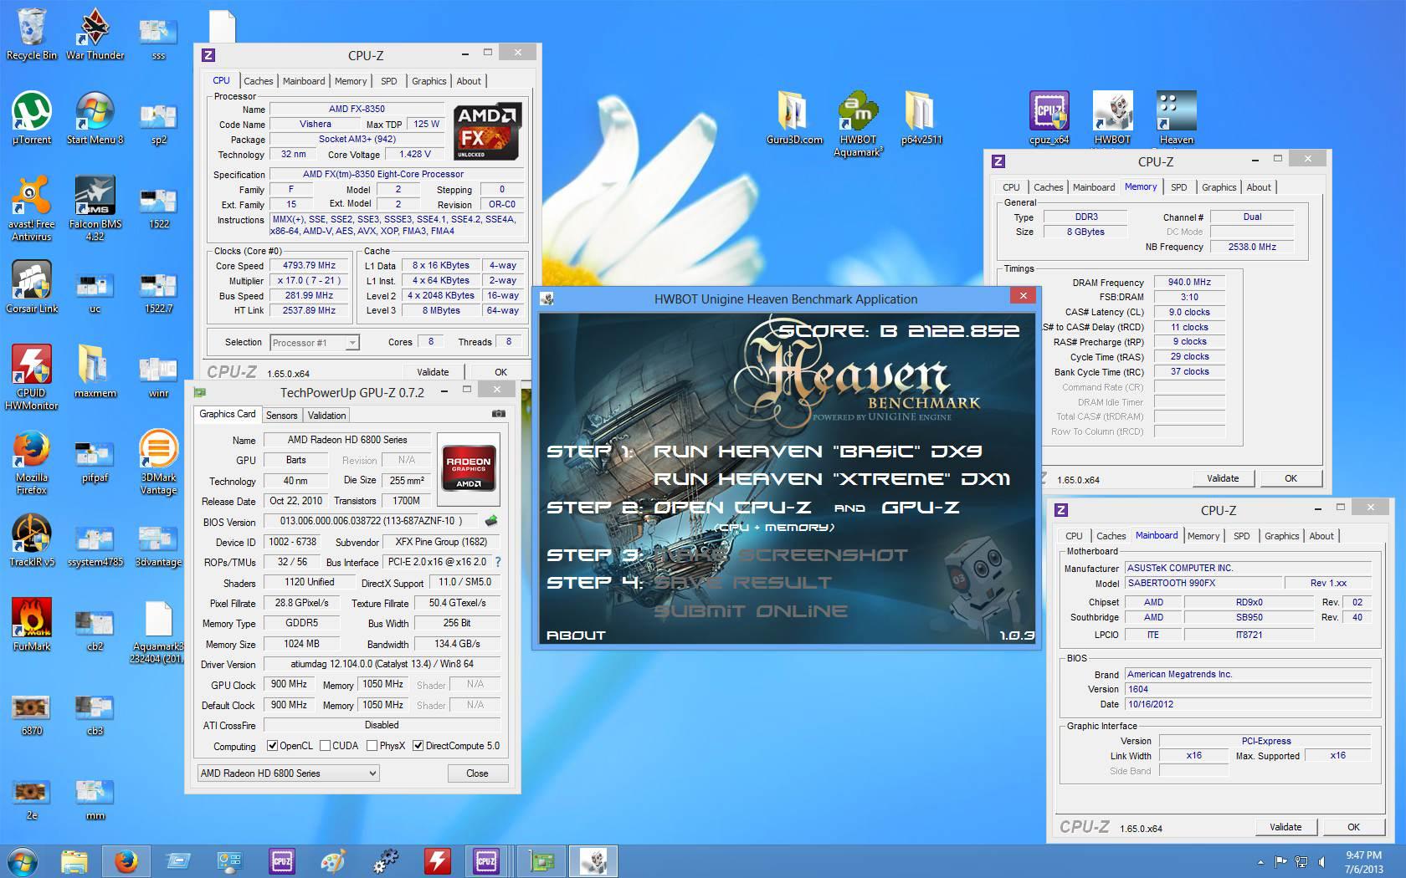Viewport: 1406px width, 878px height.
Task: Open HWBOT Aquamark3 desktop icon
Action: point(858,124)
